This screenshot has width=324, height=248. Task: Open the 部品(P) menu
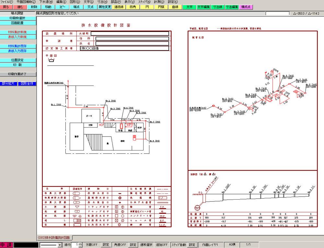[x=116, y=2]
